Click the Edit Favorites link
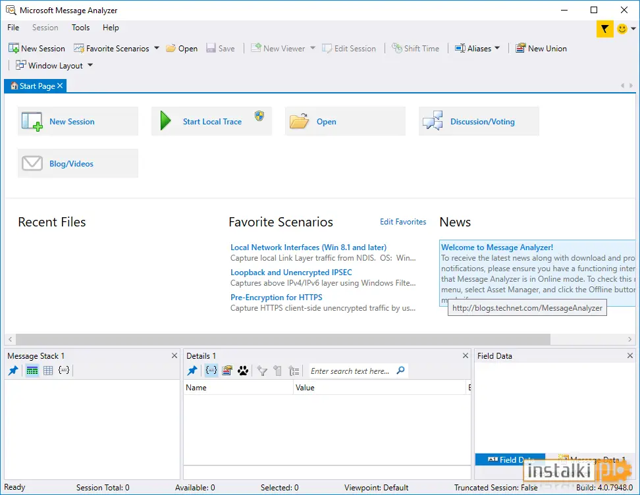 pyautogui.click(x=403, y=222)
